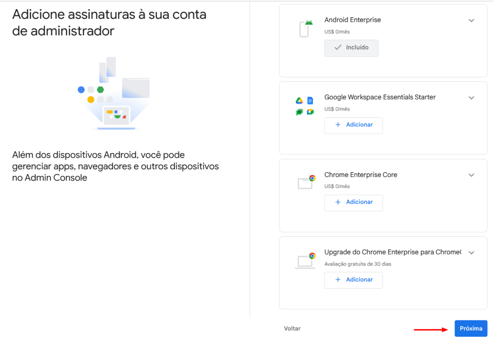Image resolution: width=493 pixels, height=343 pixels.
Task: Click the Google Workspace apps icon cluster
Action: [305, 106]
